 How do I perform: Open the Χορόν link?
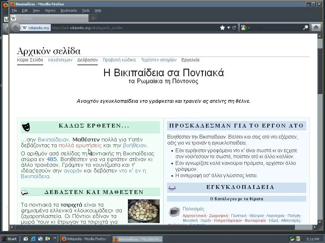click(206, 221)
